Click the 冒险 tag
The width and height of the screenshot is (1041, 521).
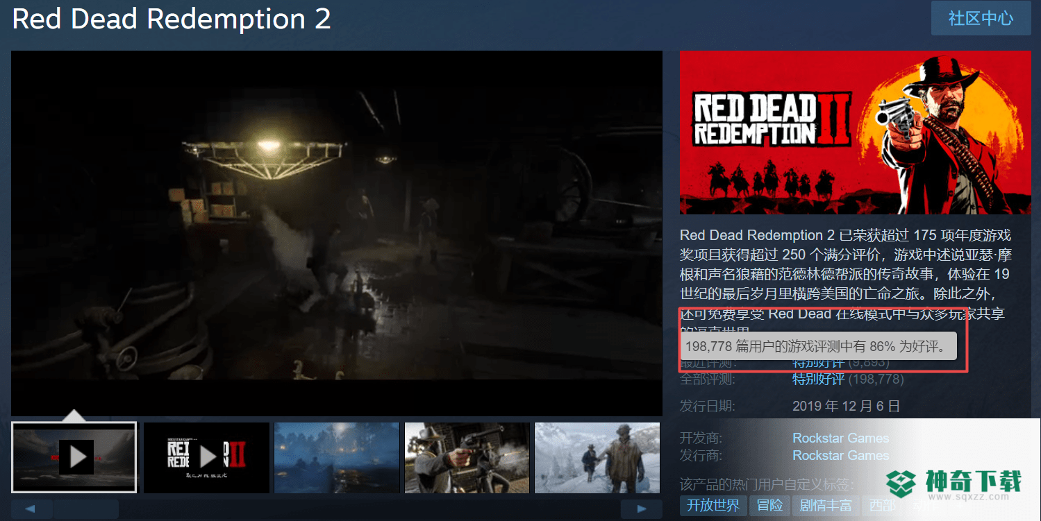(770, 505)
